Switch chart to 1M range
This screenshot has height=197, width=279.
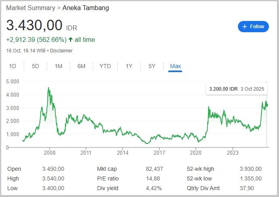(x=58, y=66)
